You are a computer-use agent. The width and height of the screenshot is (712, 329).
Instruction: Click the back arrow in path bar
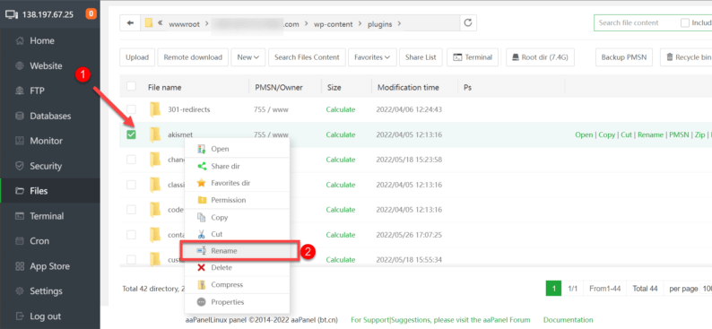(x=130, y=23)
